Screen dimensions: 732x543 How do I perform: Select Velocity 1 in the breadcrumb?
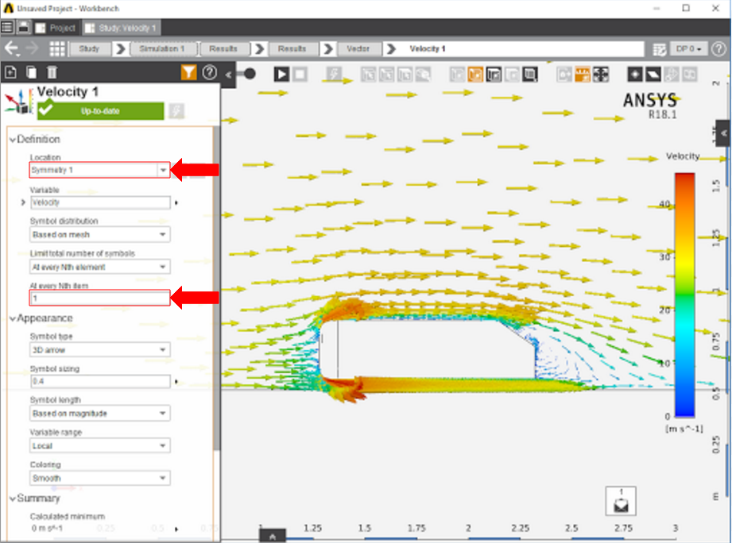[x=427, y=48]
